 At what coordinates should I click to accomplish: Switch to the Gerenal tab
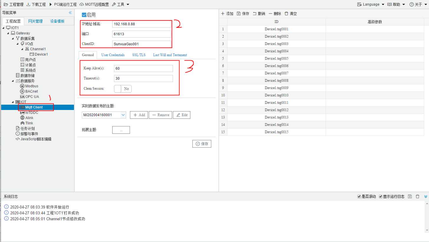pyautogui.click(x=88, y=55)
